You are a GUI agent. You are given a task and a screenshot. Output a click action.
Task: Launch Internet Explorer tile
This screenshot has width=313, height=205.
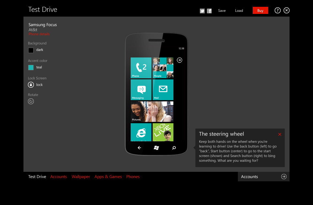(x=141, y=132)
